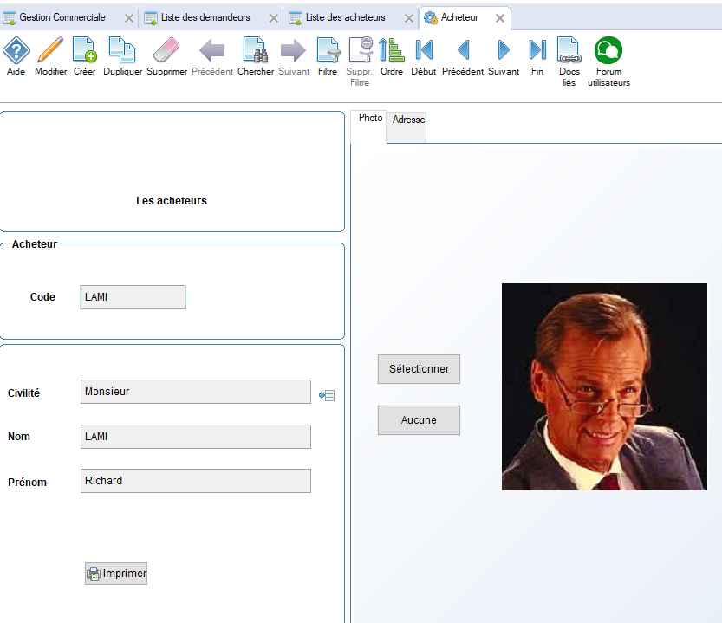Open the Ordre sort icon
Screen dimensions: 722x623
tap(392, 49)
